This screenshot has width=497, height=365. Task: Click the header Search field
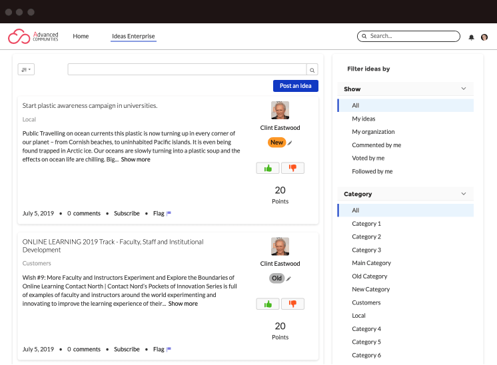408,36
